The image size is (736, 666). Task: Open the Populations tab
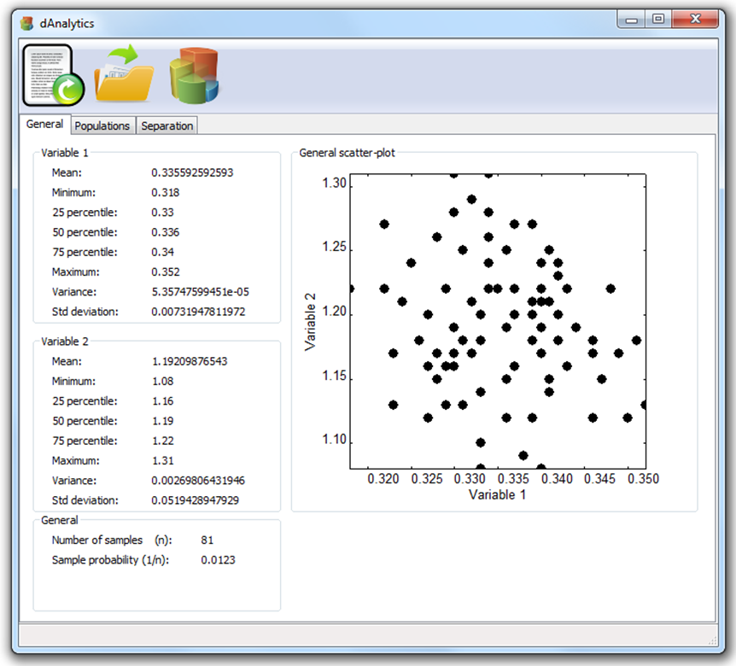tap(102, 126)
